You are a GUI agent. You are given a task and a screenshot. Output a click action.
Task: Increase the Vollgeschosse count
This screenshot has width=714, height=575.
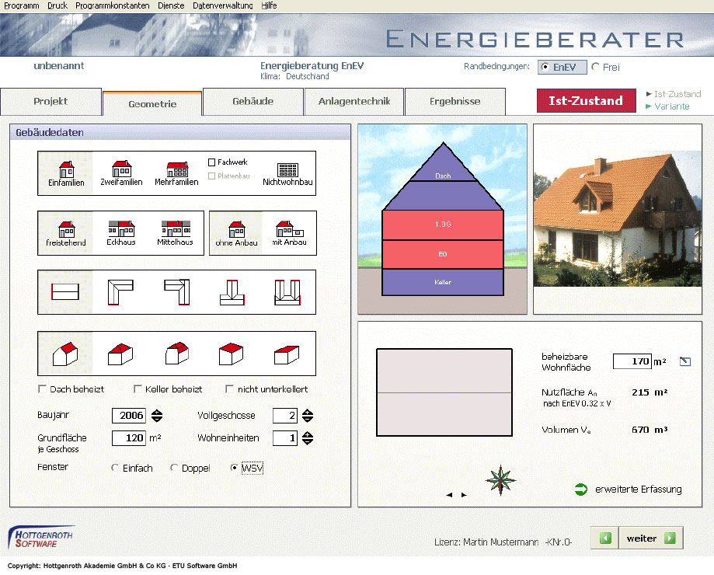(308, 412)
